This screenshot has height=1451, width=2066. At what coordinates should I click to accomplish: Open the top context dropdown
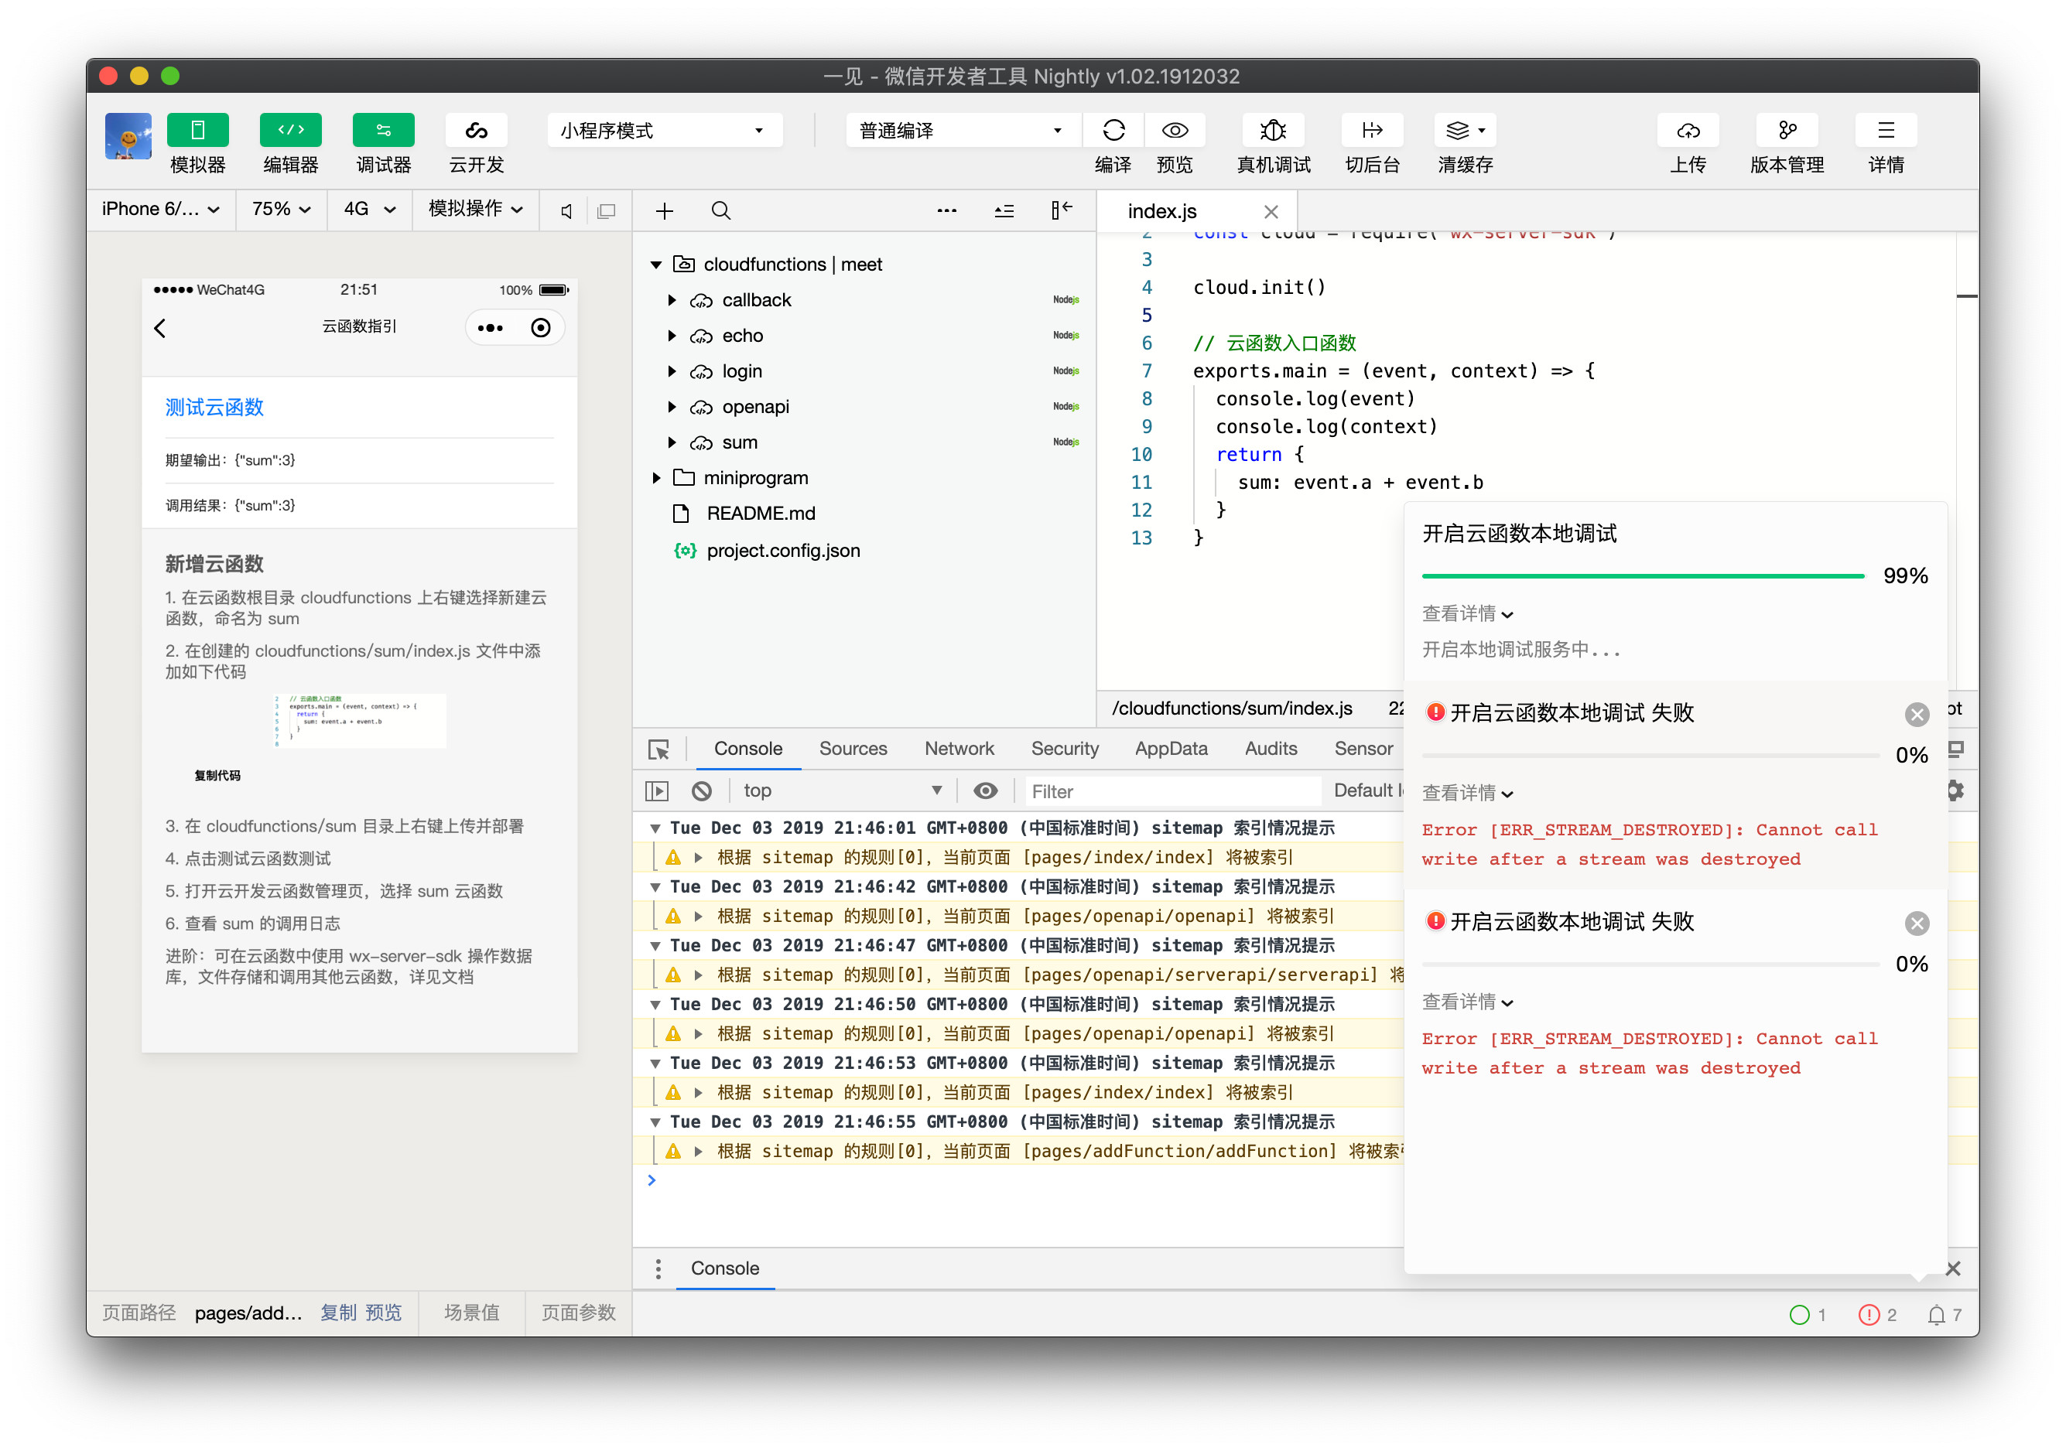pos(843,790)
